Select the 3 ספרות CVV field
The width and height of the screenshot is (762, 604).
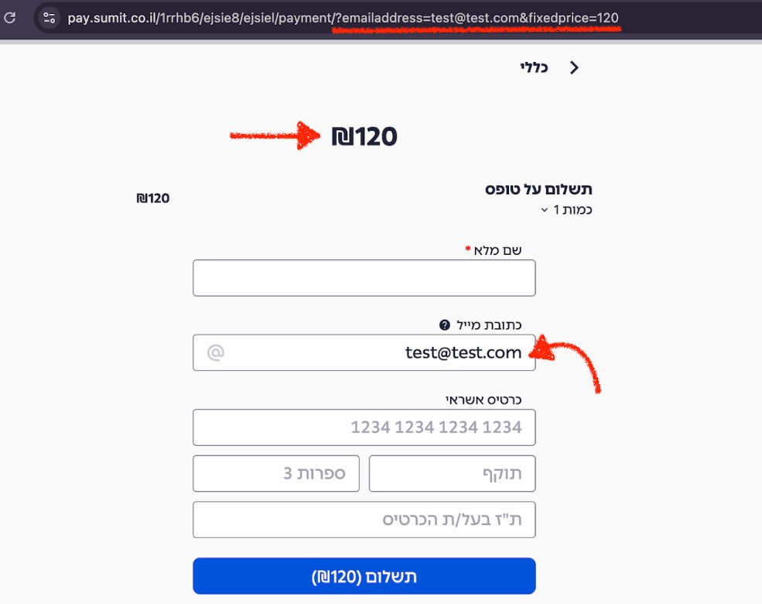coord(276,474)
